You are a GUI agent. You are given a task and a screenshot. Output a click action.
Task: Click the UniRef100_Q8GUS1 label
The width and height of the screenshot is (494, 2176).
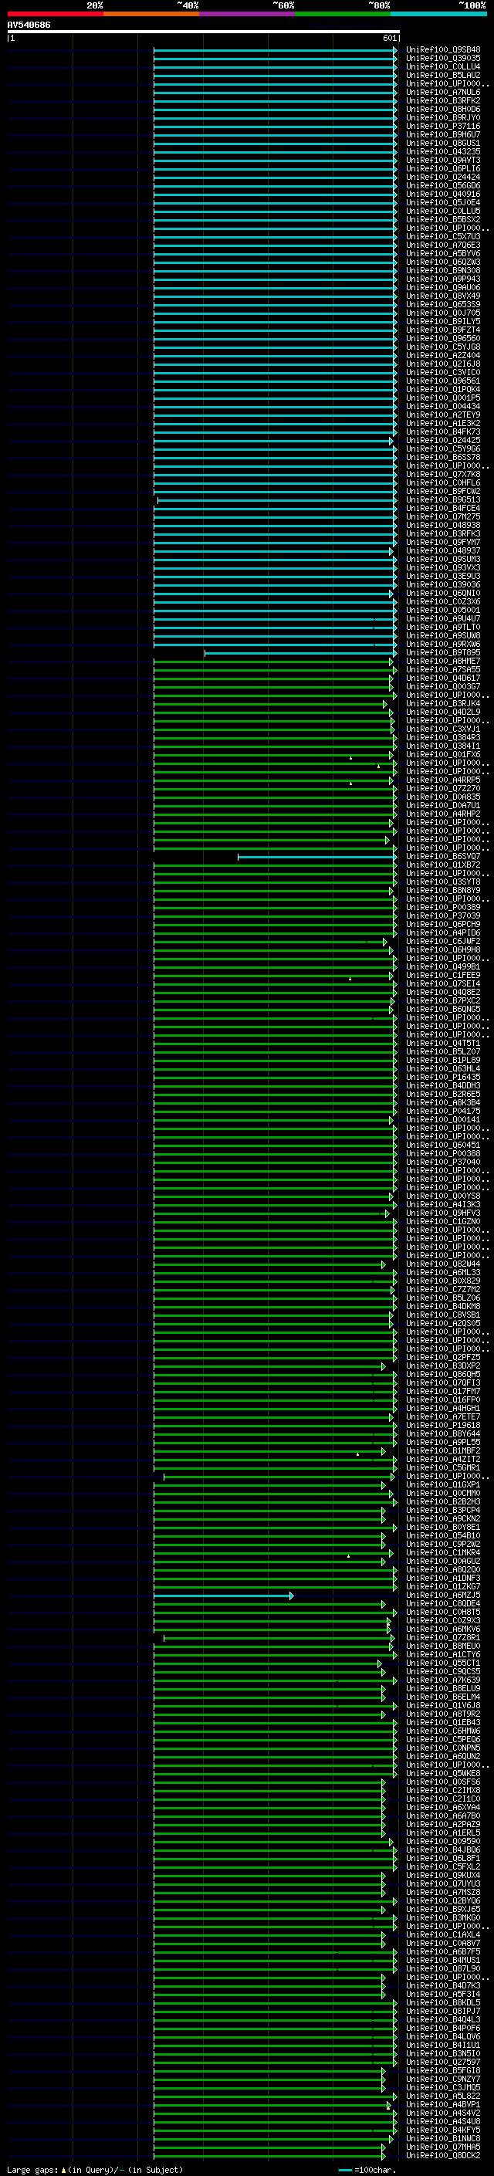click(443, 144)
